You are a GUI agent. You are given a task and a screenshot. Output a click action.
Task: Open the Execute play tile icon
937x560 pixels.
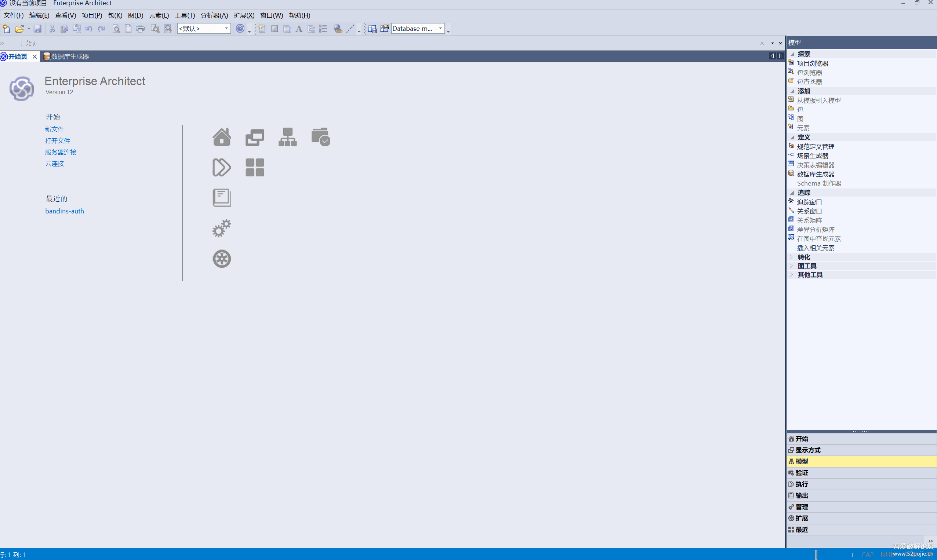coord(222,167)
